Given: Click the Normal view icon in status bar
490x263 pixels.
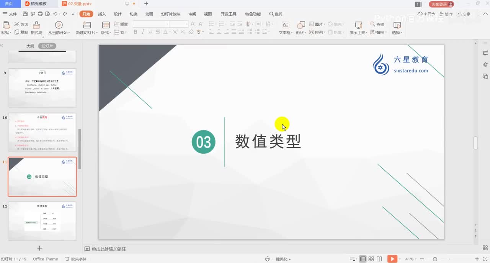Looking at the screenshot, I should (363, 259).
